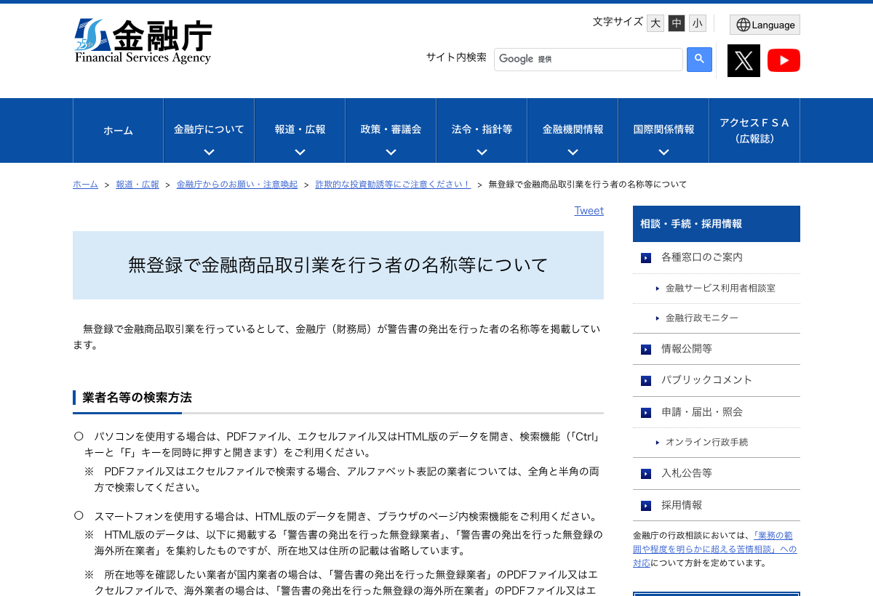Viewport: 873px width, 596px height.
Task: Click arrow icon beside パブリックコメント
Action: pyautogui.click(x=646, y=381)
